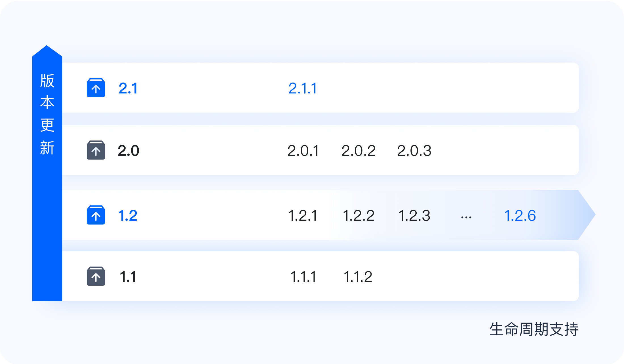Click the blue upgrade icon beside 1.2
The height and width of the screenshot is (364, 624).
96,215
